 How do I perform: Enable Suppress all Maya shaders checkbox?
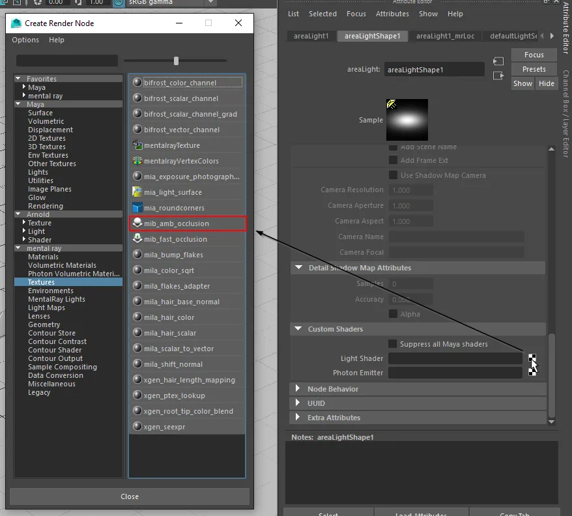point(393,344)
